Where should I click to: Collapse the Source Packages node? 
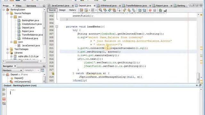pos(8,13)
